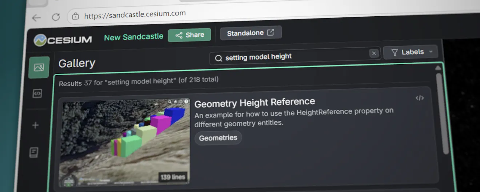Image resolution: width=480 pixels, height=192 pixels.
Task: Open the documentation book sidebar icon
Action: point(34,152)
